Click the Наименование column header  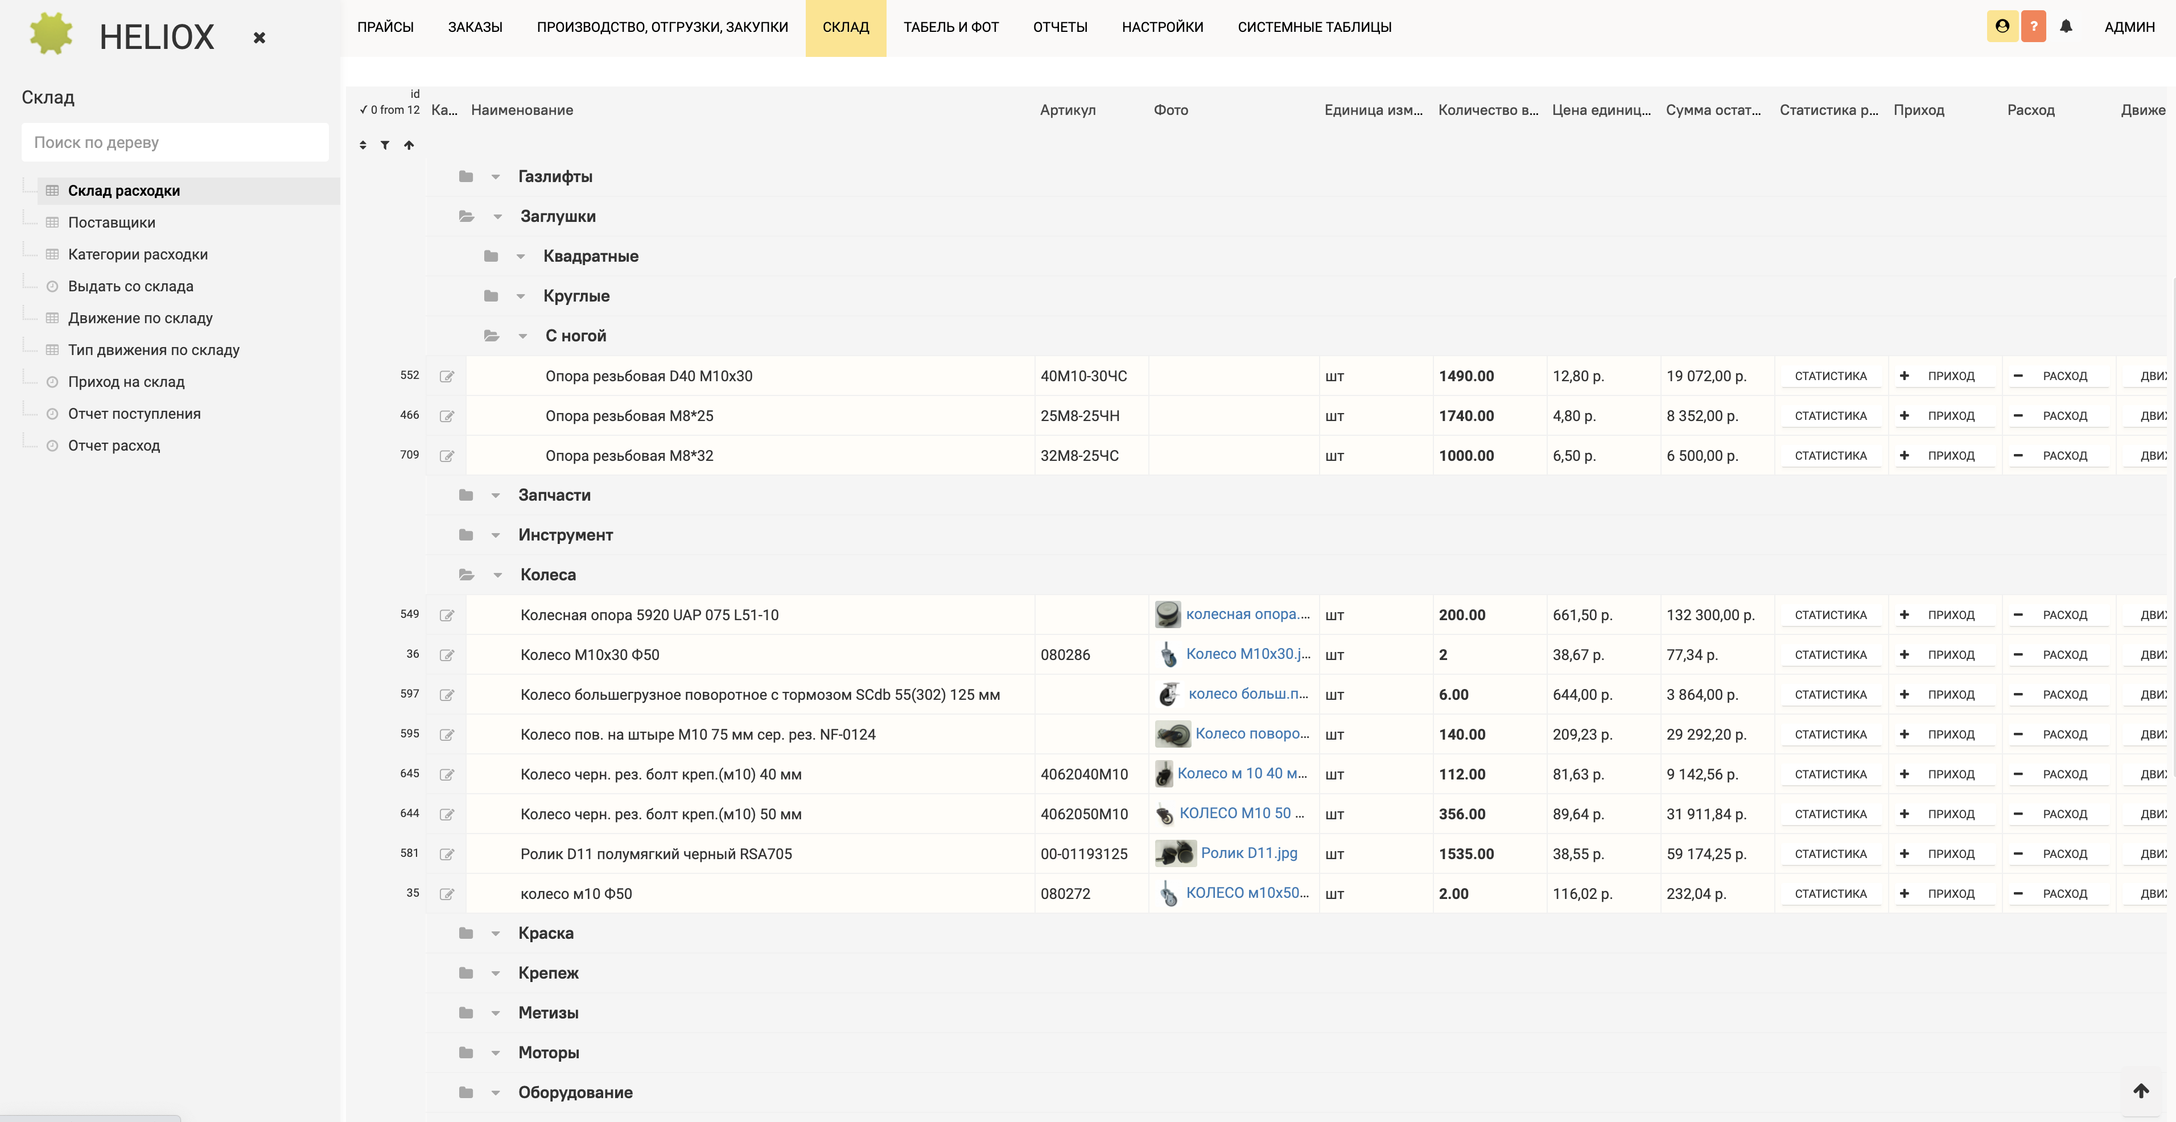522,110
